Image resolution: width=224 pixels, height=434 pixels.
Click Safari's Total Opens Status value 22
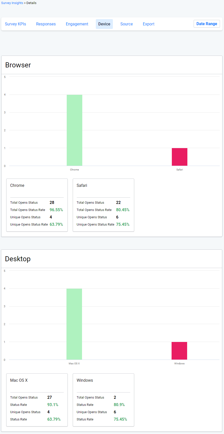[118, 203]
